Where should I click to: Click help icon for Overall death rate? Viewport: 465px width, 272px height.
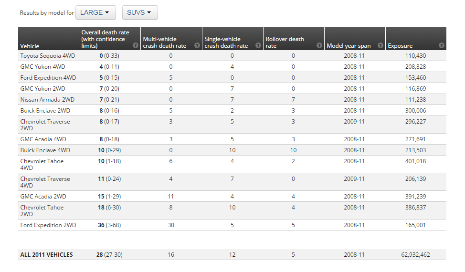coord(136,46)
